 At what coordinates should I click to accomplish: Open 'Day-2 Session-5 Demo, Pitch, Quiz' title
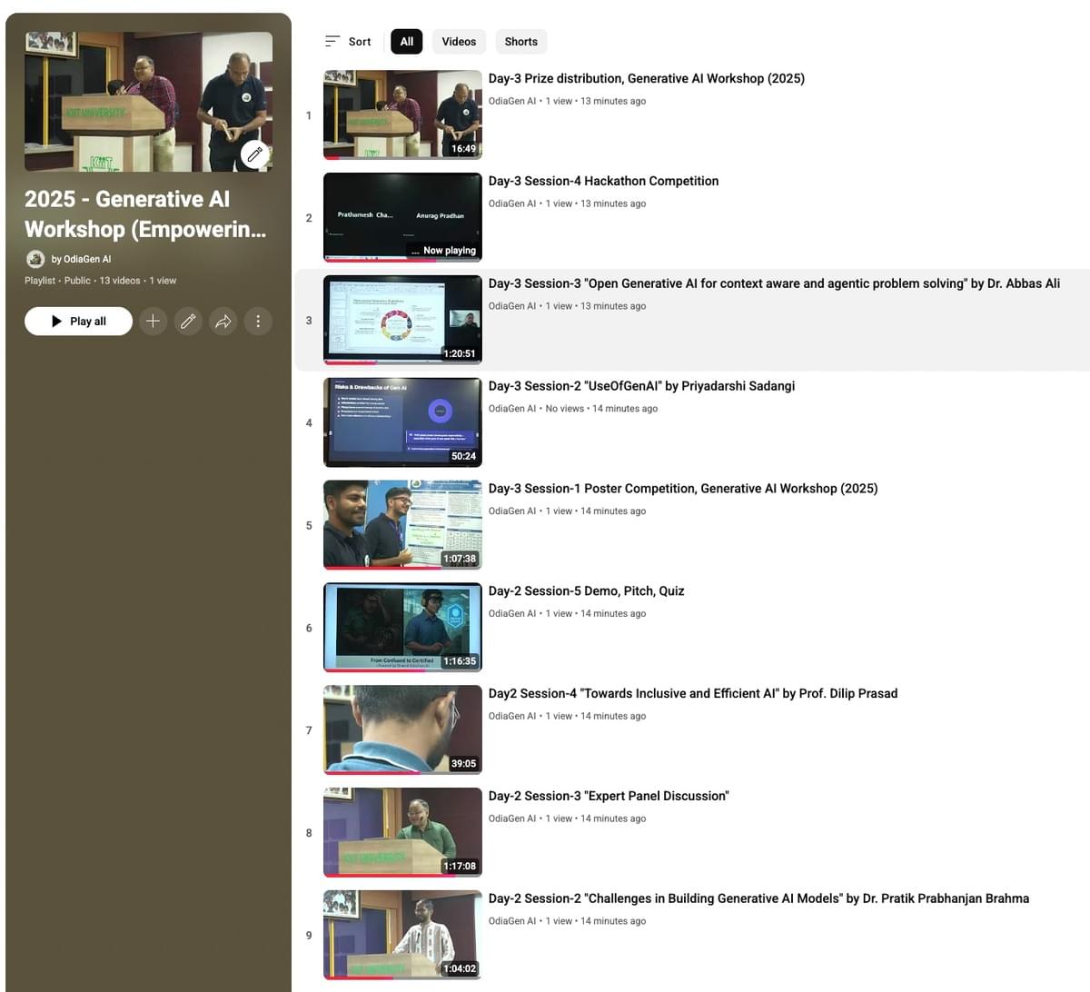(x=586, y=591)
